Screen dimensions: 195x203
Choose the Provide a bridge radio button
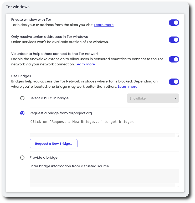pyautogui.click(x=22, y=158)
